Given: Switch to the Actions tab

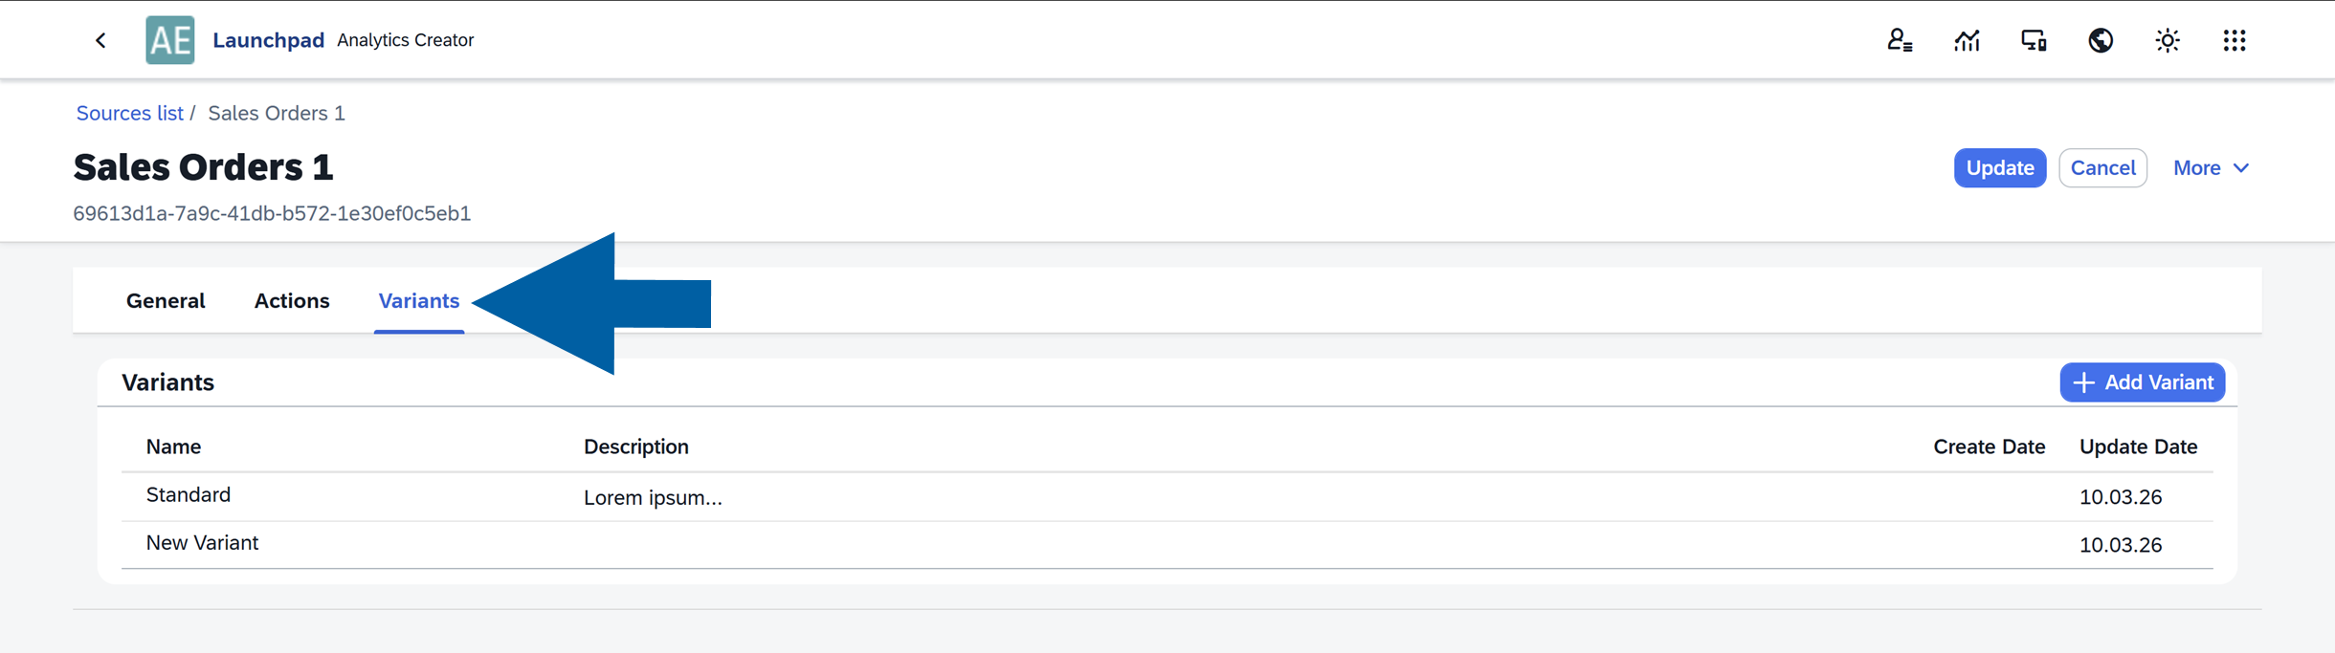Looking at the screenshot, I should (x=292, y=300).
